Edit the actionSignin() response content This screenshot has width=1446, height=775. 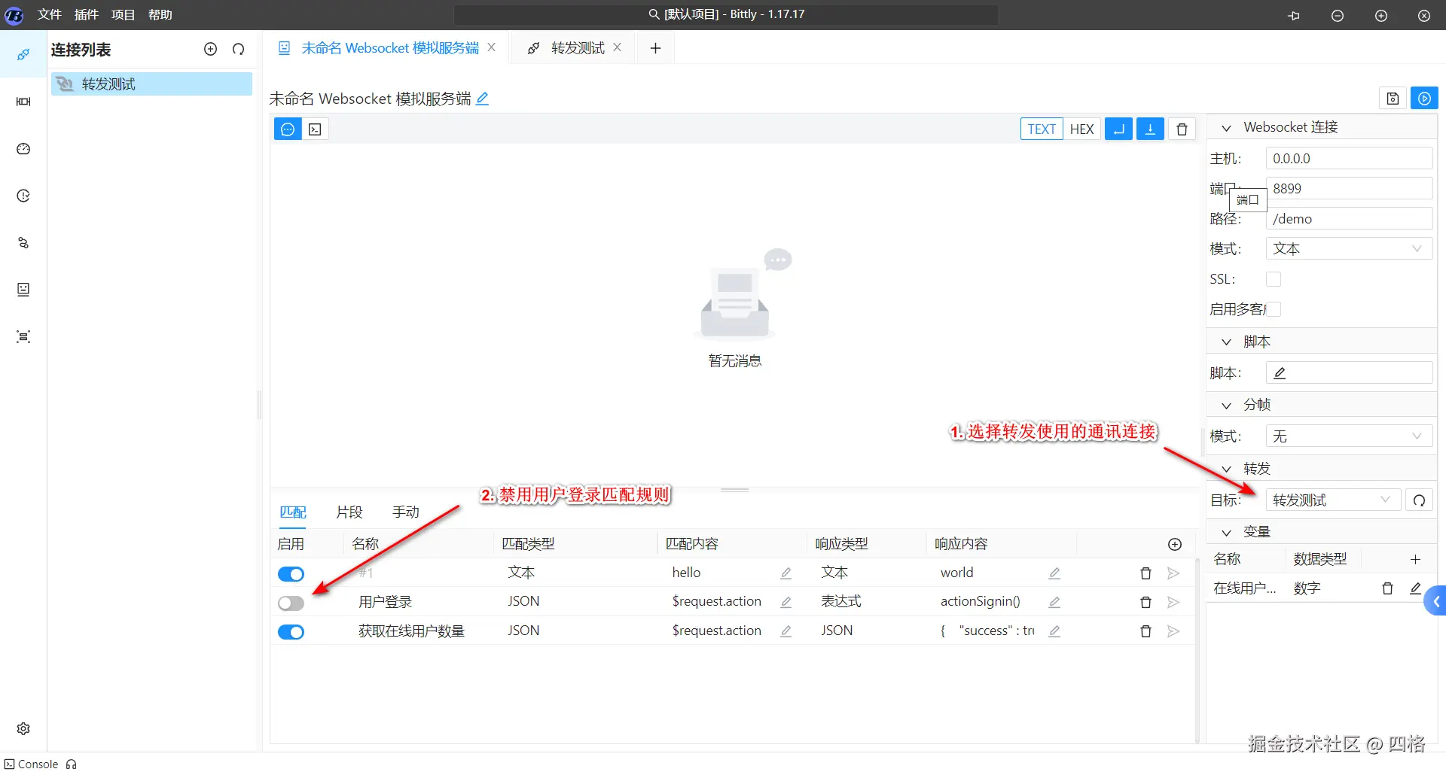[x=1054, y=602]
